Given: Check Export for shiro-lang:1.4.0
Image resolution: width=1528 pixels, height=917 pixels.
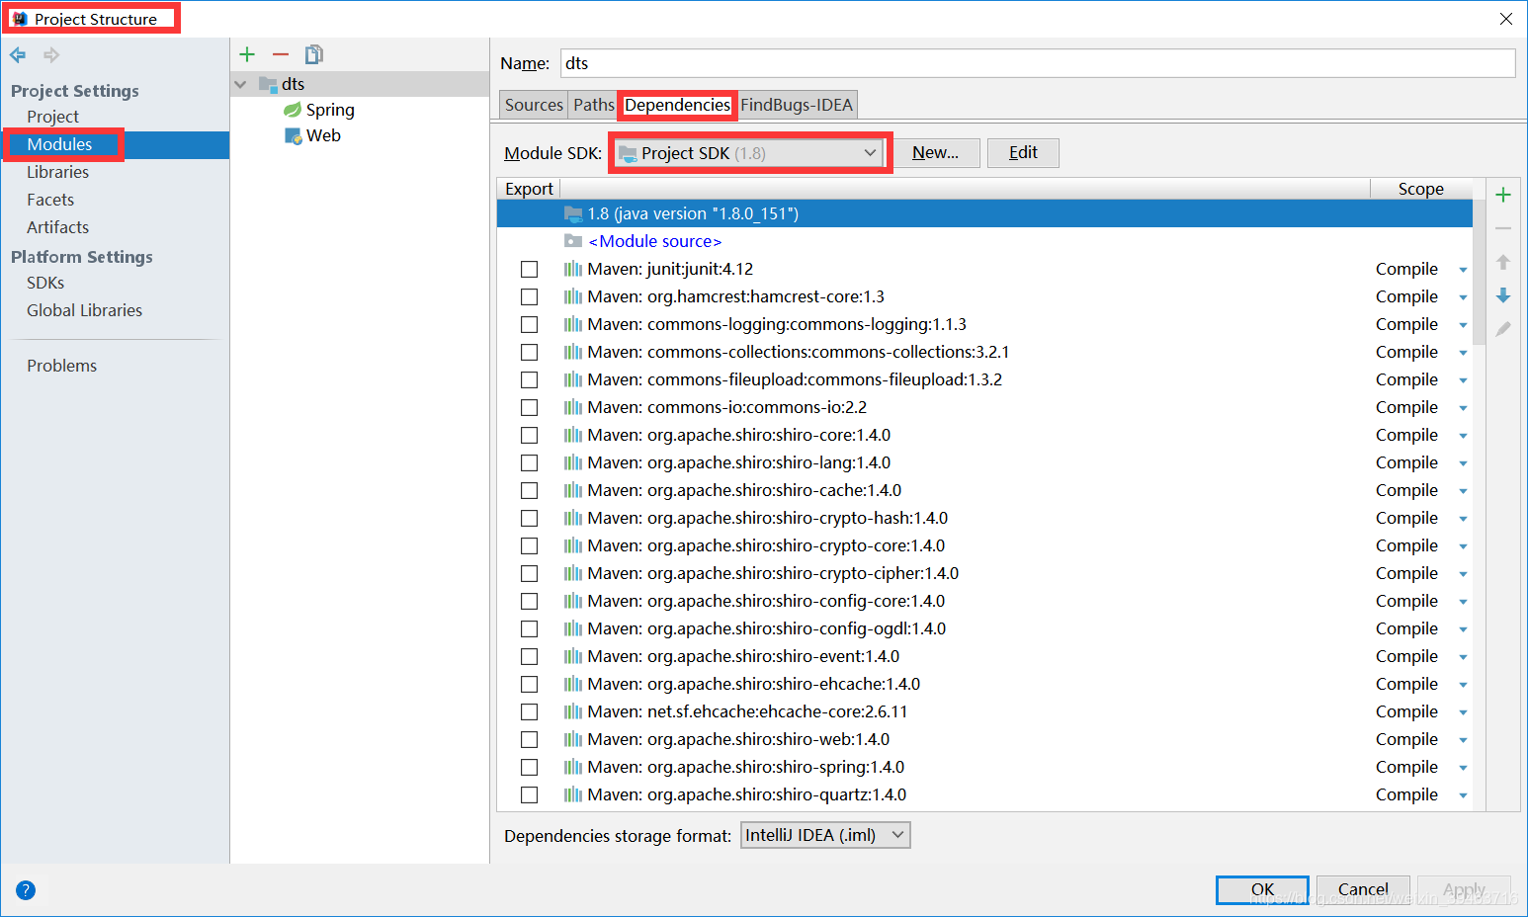Looking at the screenshot, I should (530, 462).
